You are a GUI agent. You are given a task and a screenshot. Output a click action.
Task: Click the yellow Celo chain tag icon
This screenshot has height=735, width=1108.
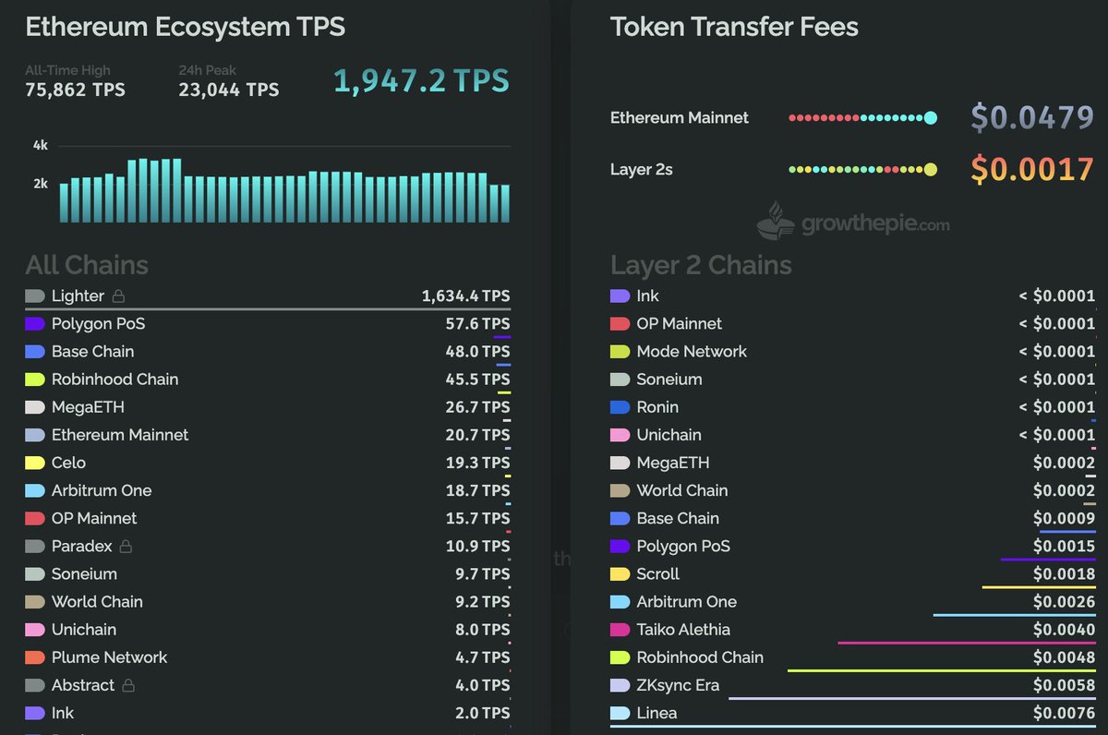coord(35,463)
